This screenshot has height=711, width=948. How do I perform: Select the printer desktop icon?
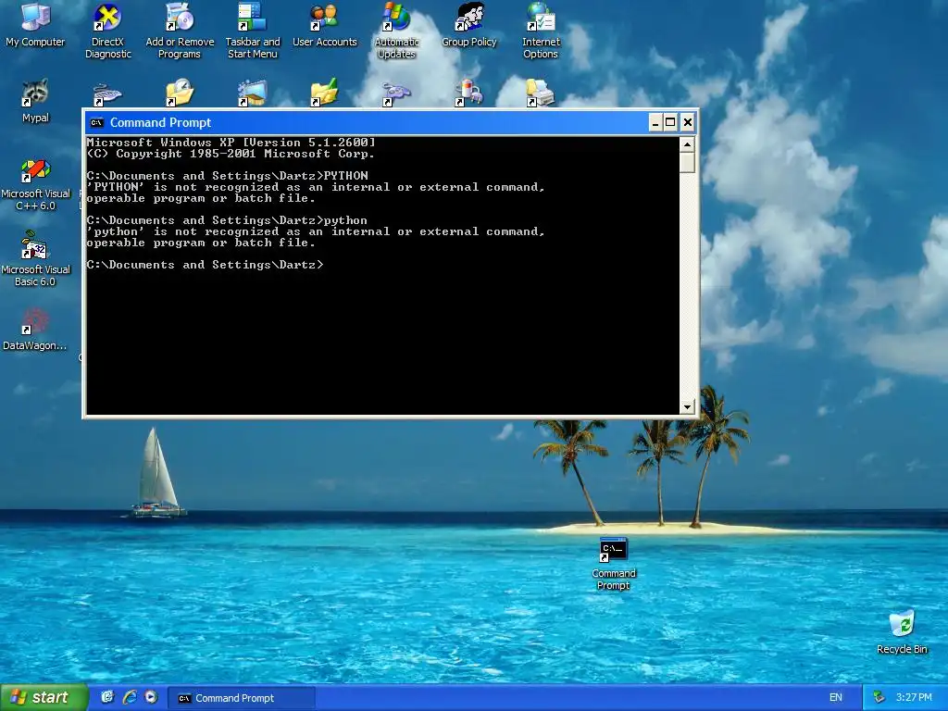click(x=541, y=93)
